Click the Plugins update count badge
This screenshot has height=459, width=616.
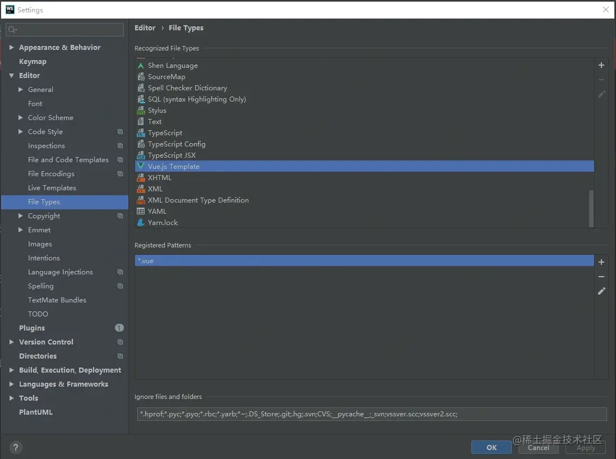[119, 328]
